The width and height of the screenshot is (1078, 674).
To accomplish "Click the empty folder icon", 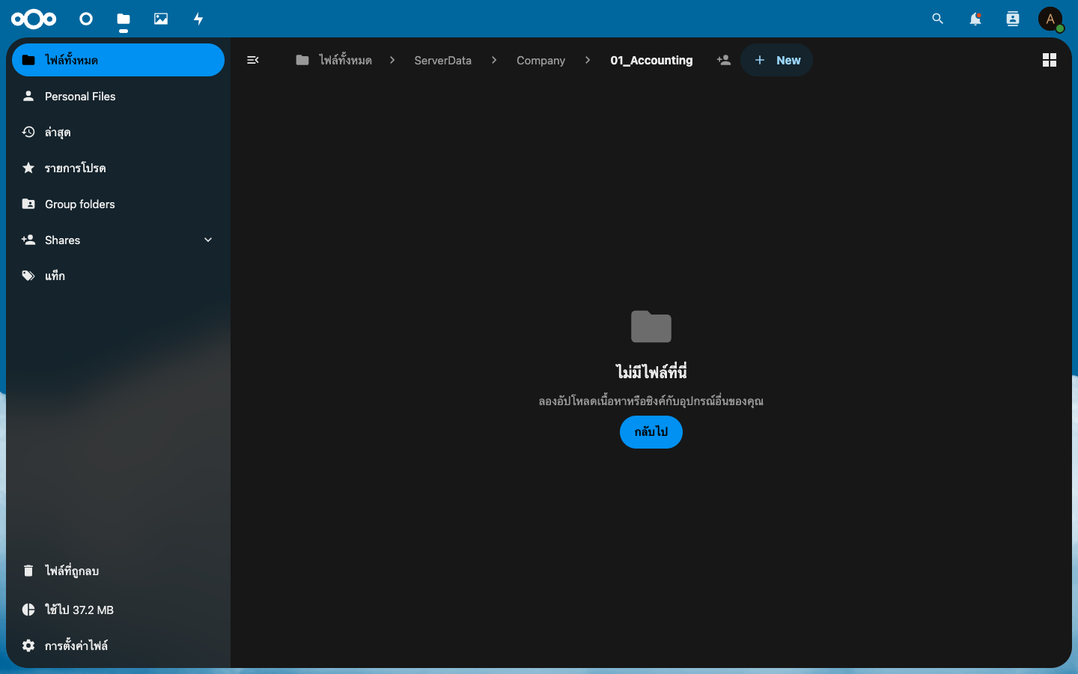I will coord(651,327).
